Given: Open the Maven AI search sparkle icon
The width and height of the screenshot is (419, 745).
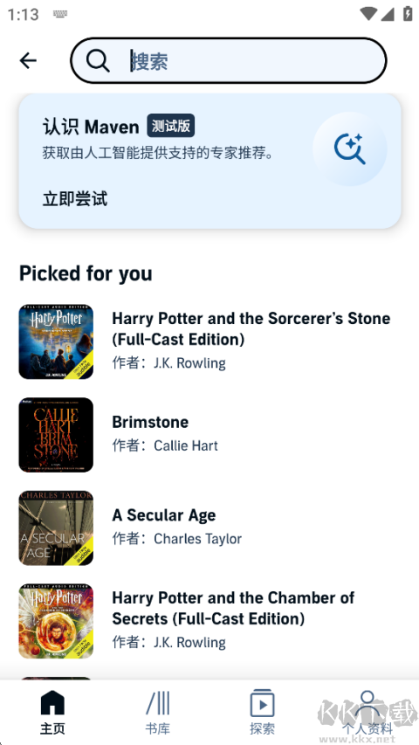Looking at the screenshot, I should [x=350, y=148].
